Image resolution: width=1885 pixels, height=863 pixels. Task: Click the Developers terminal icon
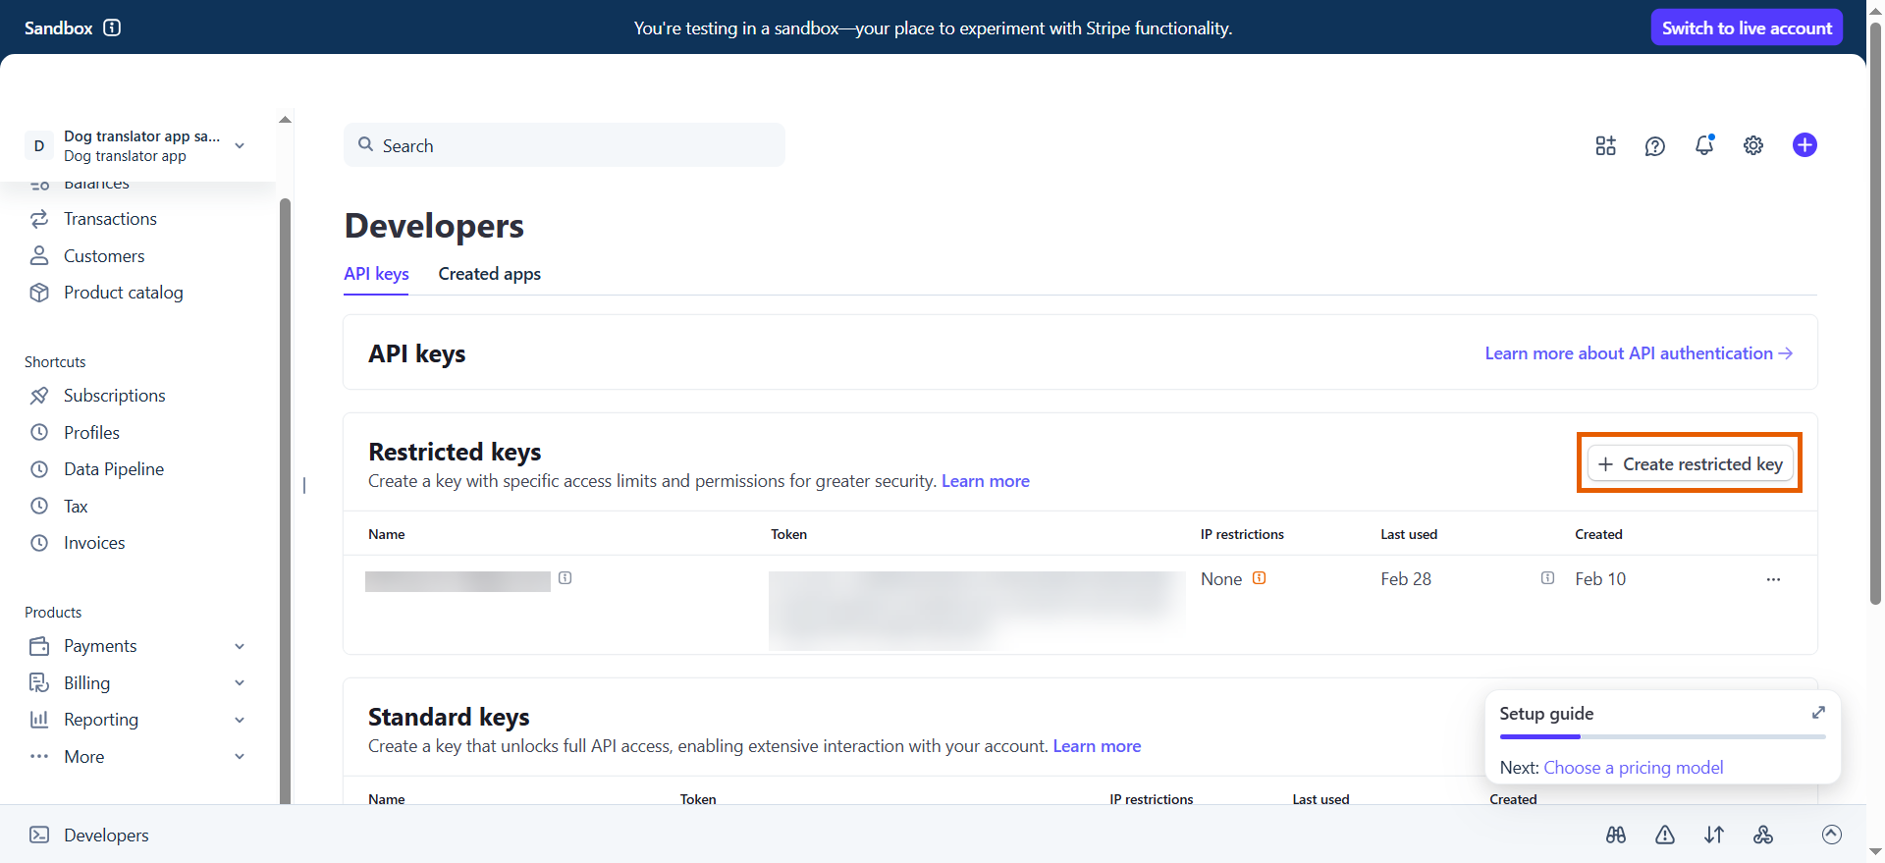pyautogui.click(x=39, y=835)
